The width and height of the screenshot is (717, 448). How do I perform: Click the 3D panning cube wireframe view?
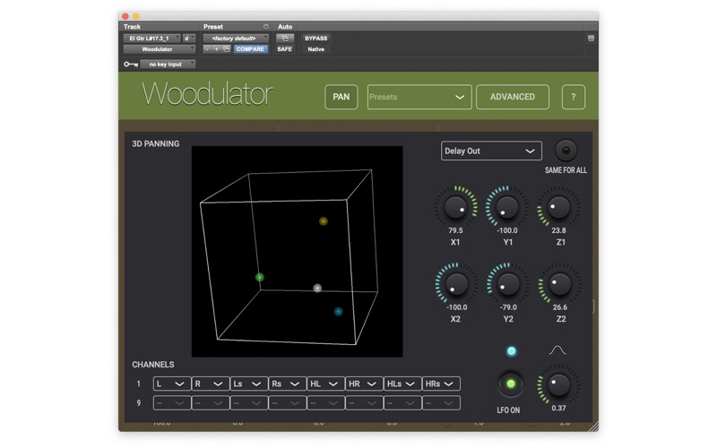tap(298, 252)
